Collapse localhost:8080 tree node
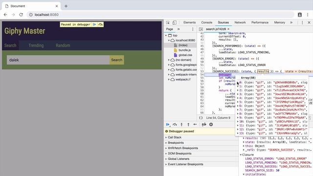Screen dimensions: 313x176 coord(169,40)
